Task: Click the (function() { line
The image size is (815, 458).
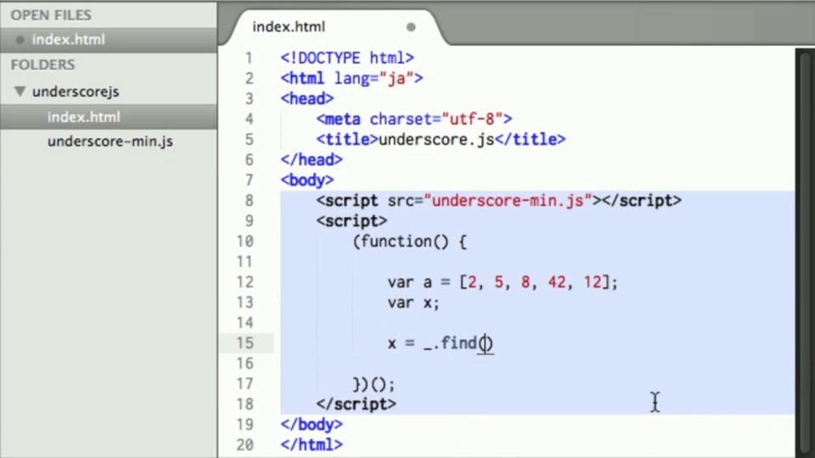Action: pos(410,242)
